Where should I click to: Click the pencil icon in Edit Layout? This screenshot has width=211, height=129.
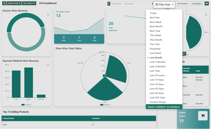[34, 3]
